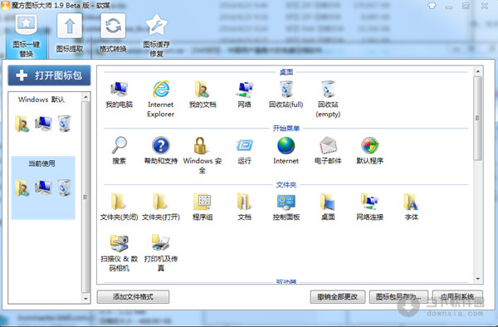This screenshot has width=498, height=327.
Task: Click the 开始菜单 section header
Action: coord(286,129)
